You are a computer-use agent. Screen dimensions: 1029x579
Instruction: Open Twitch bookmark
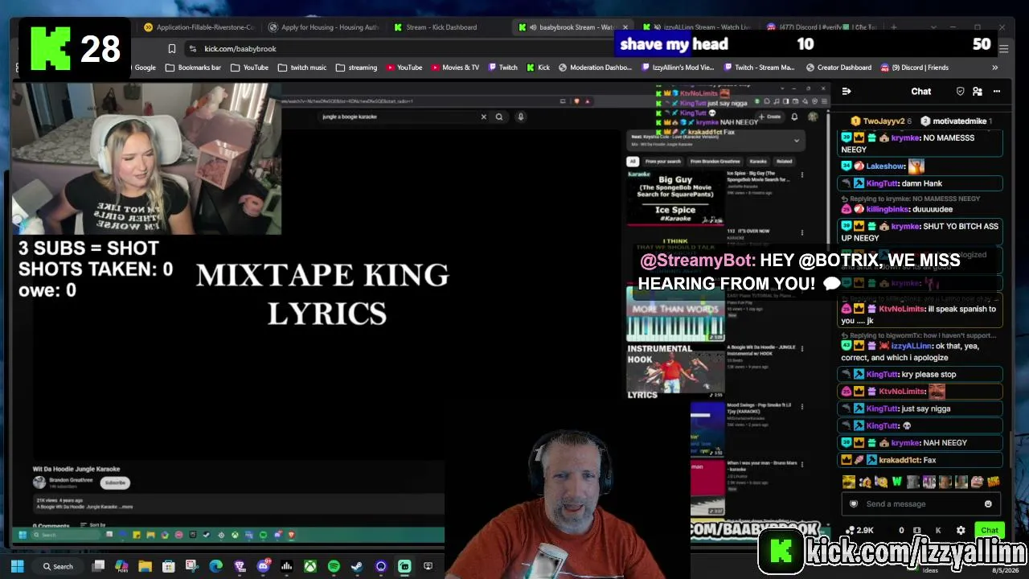502,68
